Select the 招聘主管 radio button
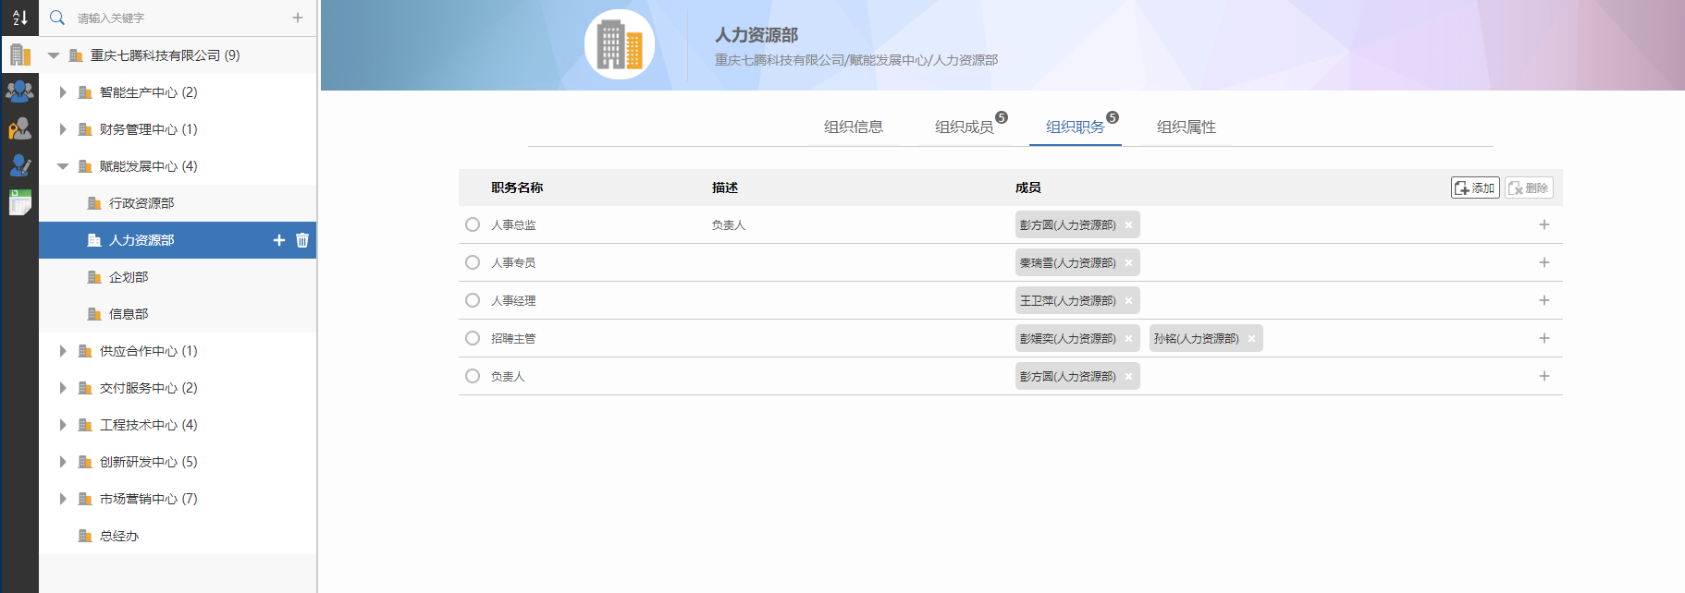The width and height of the screenshot is (1685, 593). [x=473, y=338]
